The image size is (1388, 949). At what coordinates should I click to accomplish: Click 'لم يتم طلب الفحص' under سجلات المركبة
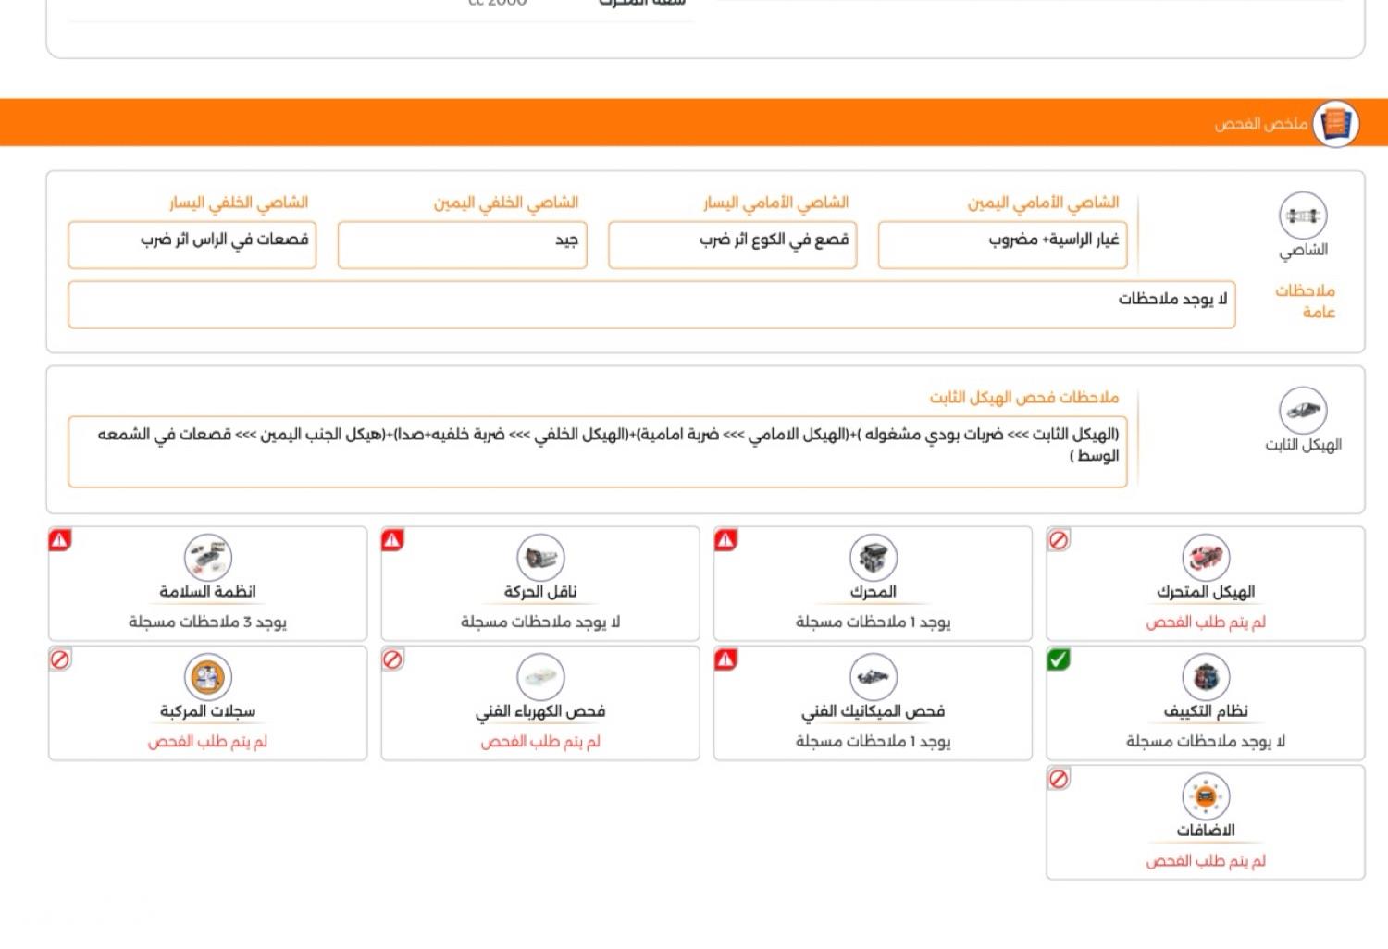coord(207,742)
